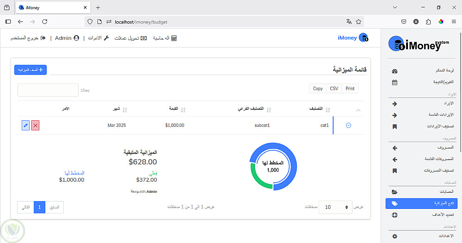Open a new browser tab with plus
This screenshot has width=462, height=243.
98,8
